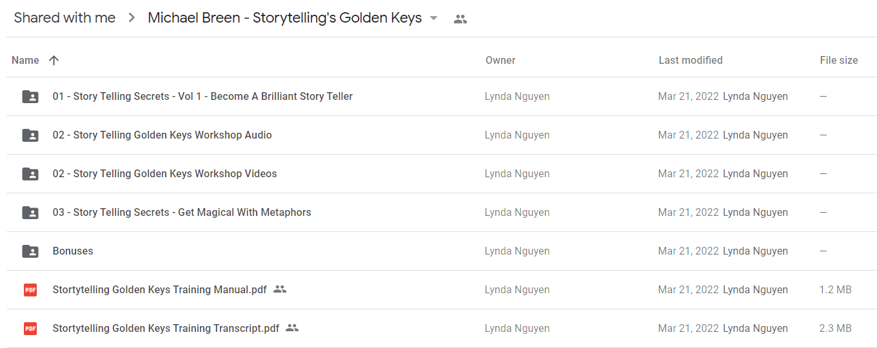
Task: Click folder icon for Golden Keys Workshop Videos
Action: point(30,174)
